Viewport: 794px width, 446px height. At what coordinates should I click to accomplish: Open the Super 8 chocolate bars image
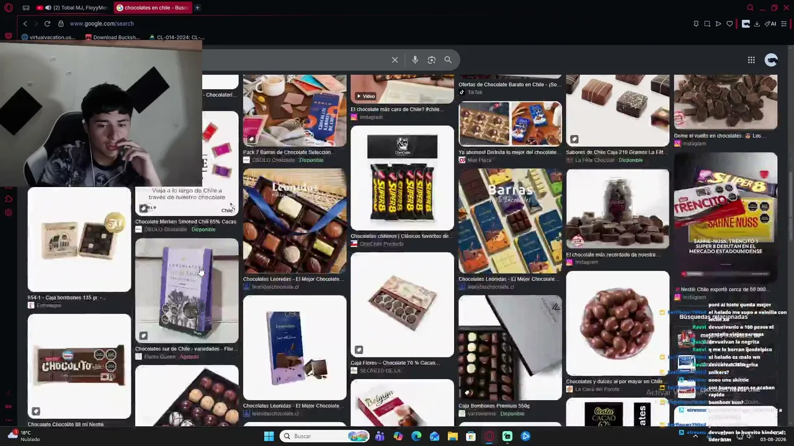click(x=402, y=178)
